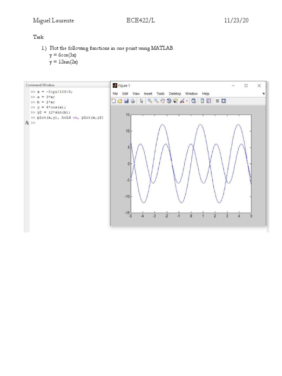Print the figure using the printer icon
The height and width of the screenshot is (376, 282).
click(x=133, y=101)
